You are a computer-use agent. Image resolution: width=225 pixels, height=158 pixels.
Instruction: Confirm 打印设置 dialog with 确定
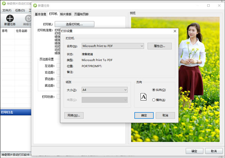pyautogui.click(x=144, y=115)
